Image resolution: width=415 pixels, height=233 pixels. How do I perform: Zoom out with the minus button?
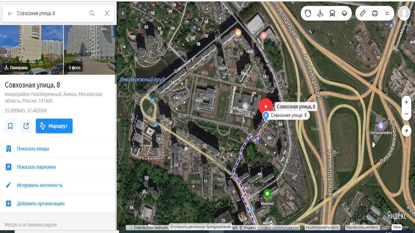406,114
